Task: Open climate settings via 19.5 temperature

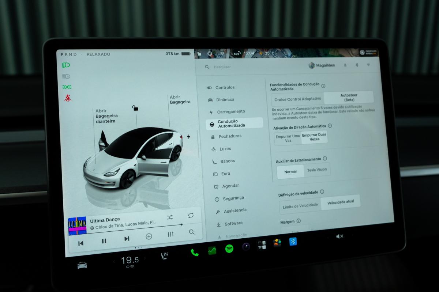Action: pyautogui.click(x=130, y=260)
